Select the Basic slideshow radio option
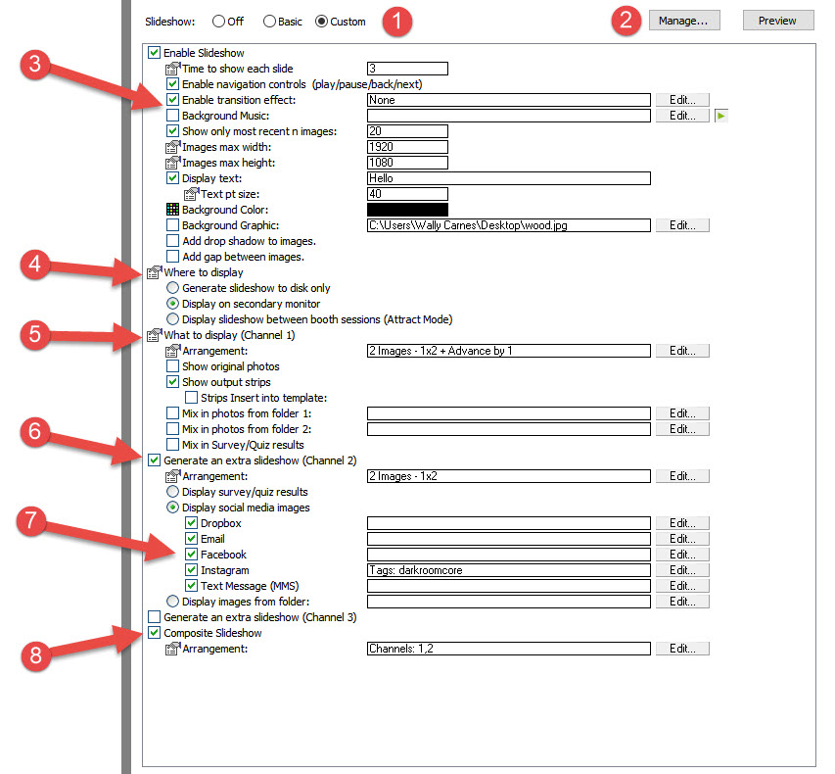Image resolution: width=835 pixels, height=774 pixels. (269, 22)
